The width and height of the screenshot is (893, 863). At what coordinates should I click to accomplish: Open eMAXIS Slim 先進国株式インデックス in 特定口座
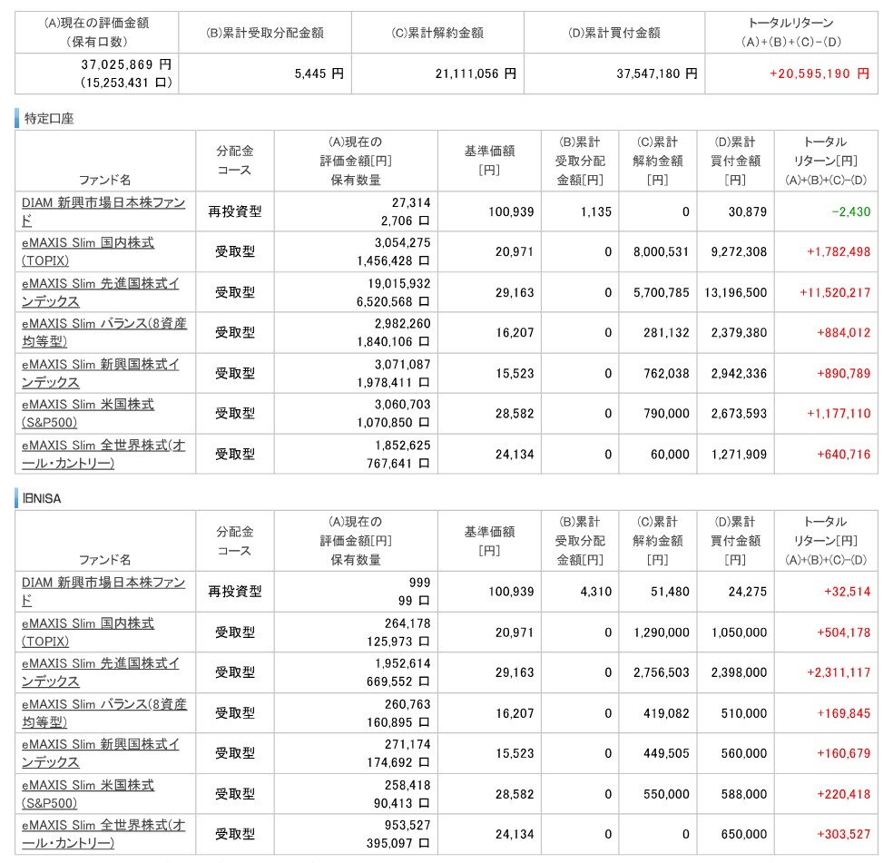100,292
